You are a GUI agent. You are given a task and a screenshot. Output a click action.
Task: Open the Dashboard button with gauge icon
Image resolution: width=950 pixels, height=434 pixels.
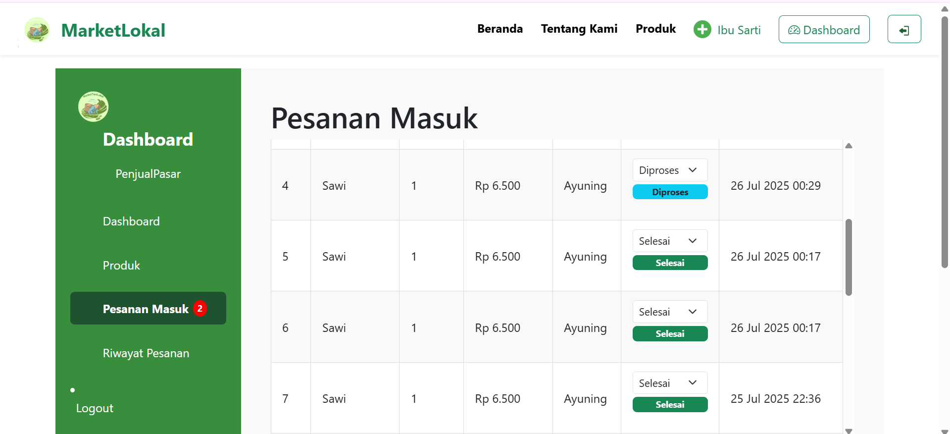[824, 30]
